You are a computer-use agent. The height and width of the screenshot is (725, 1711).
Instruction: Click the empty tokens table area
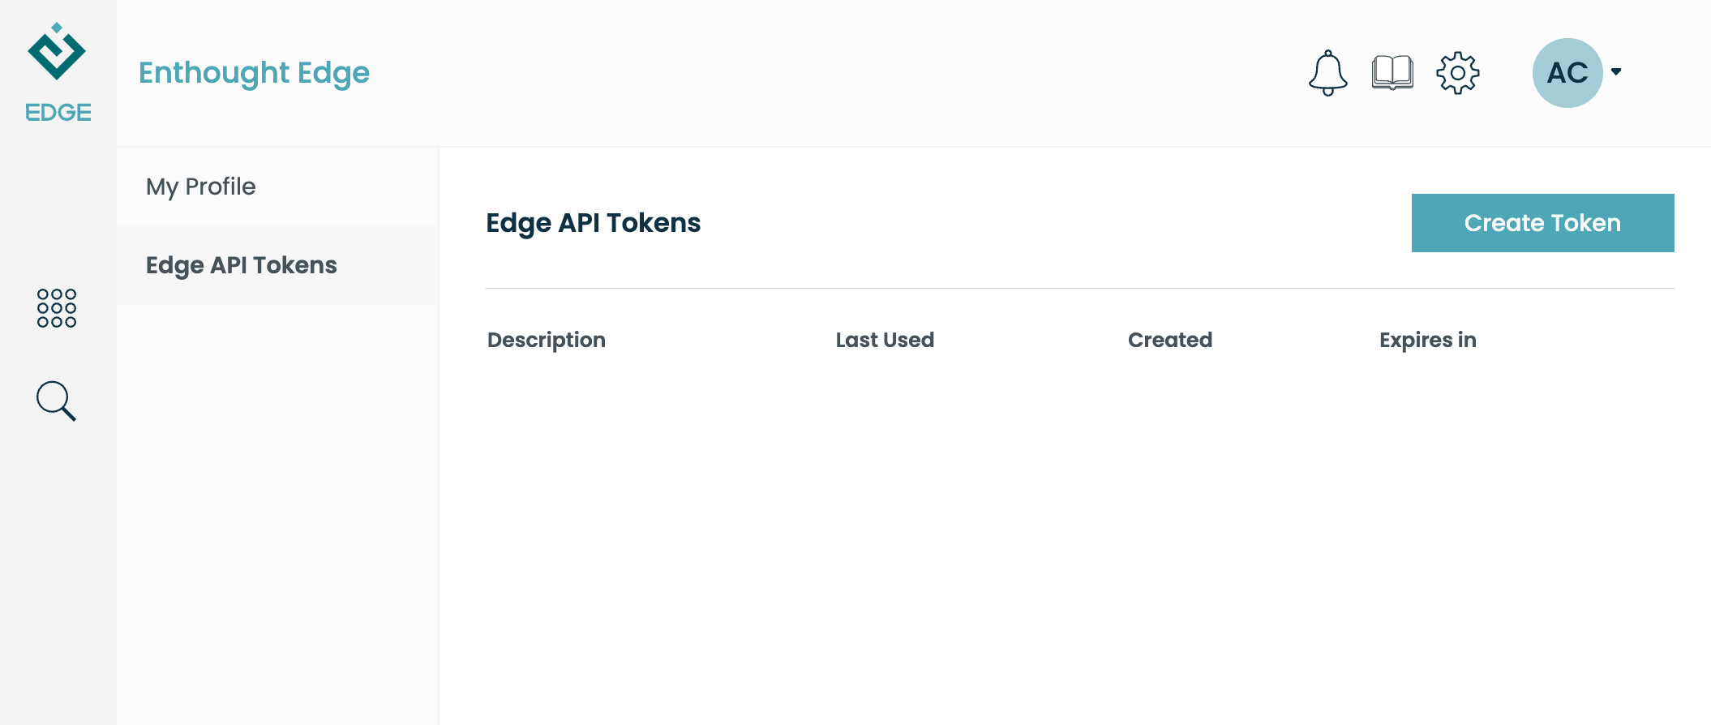[x=1079, y=535]
